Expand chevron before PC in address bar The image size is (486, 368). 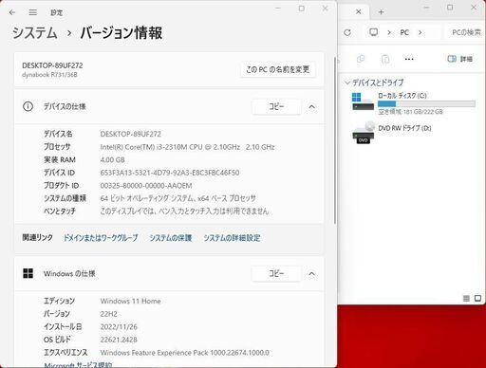click(389, 32)
